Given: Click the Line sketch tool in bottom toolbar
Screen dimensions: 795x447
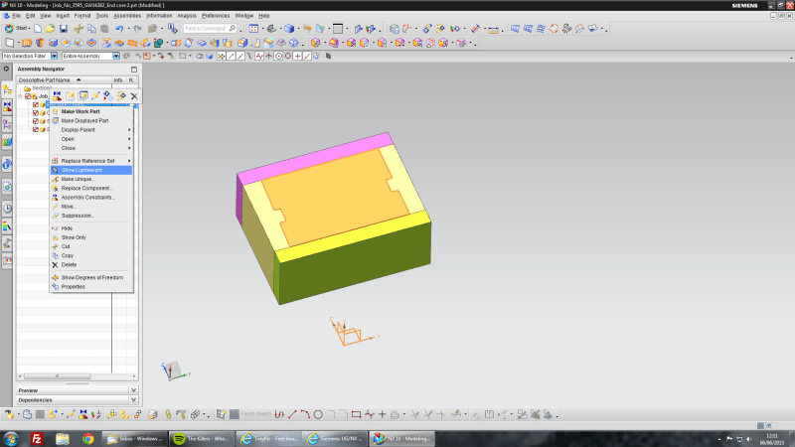Looking at the screenshot, I should pos(292,414).
